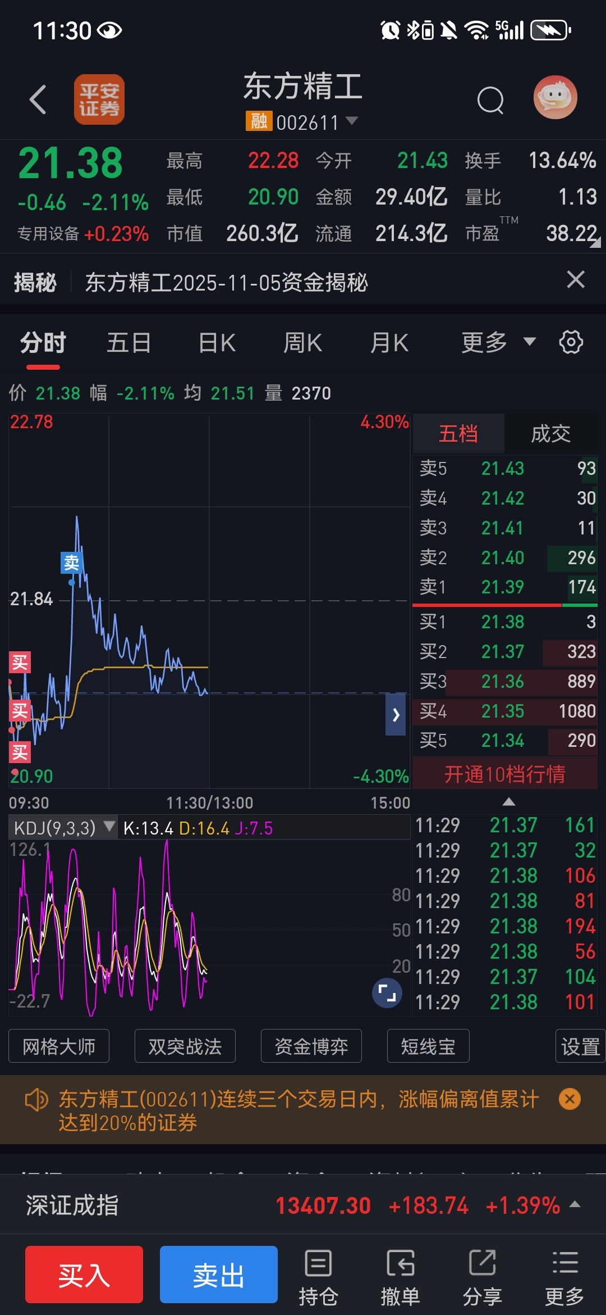Image resolution: width=606 pixels, height=1315 pixels.
Task: Open 网格大师 tool
Action: coord(59,1046)
